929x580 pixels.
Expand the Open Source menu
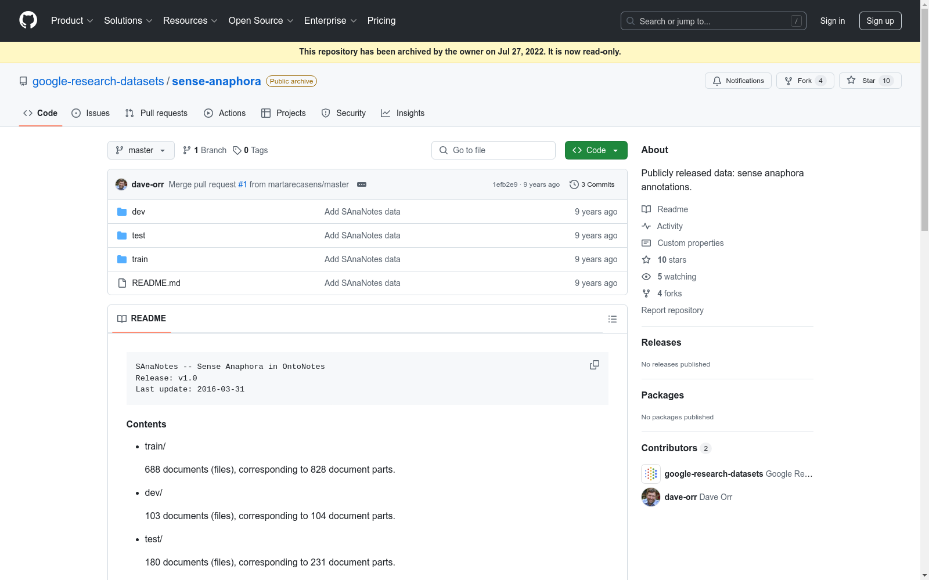(261, 20)
